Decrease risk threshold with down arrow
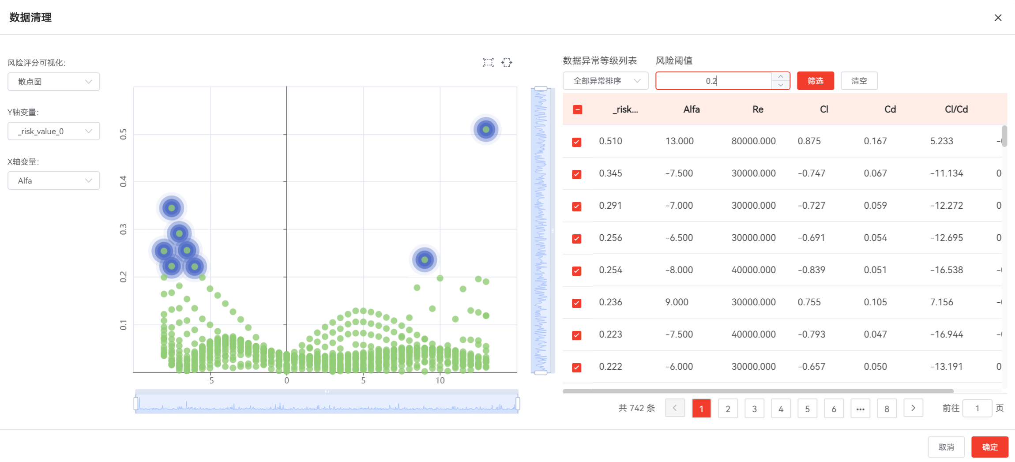This screenshot has width=1015, height=462. point(781,85)
